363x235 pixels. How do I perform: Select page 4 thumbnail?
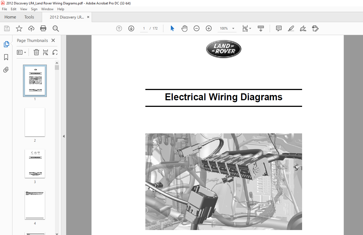[35, 205]
